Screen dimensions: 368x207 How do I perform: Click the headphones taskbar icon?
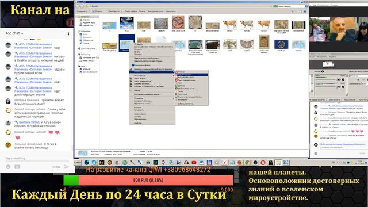(x=186, y=162)
